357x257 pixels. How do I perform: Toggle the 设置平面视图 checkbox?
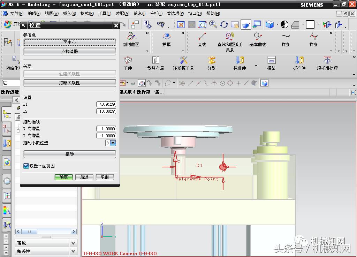pos(26,166)
